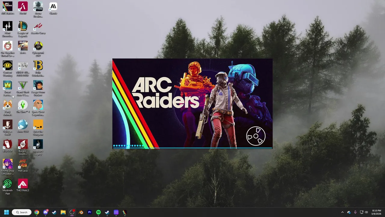
Task: Launch the Enter the Gungeon desktop shortcut
Action: [x=38, y=128]
